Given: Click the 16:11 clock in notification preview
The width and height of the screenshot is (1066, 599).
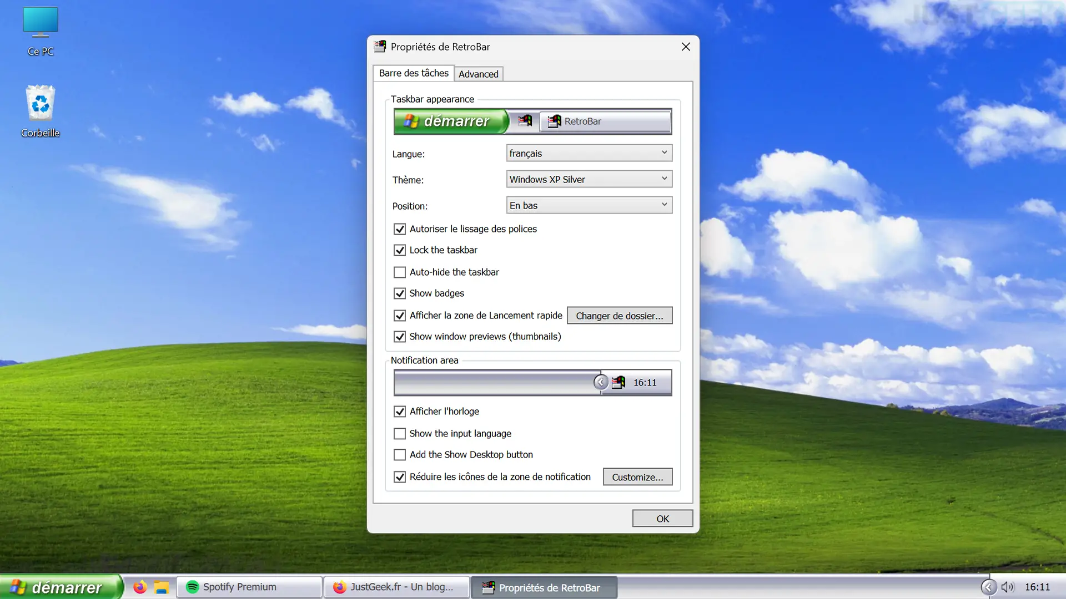Looking at the screenshot, I should pyautogui.click(x=645, y=383).
